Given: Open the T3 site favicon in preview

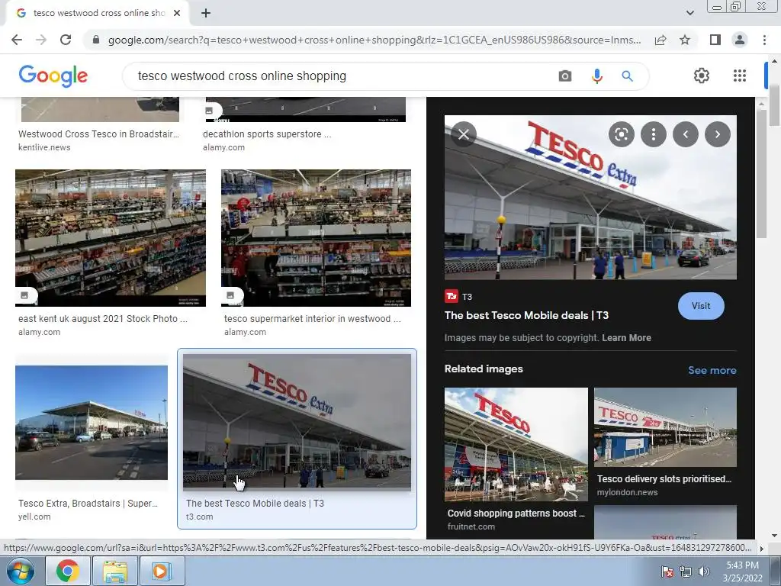Looking at the screenshot, I should point(452,296).
